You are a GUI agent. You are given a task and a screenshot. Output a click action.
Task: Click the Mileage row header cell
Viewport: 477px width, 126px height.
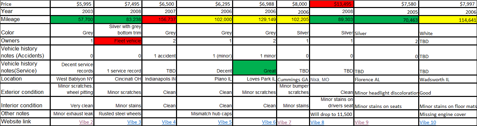tap(25, 19)
